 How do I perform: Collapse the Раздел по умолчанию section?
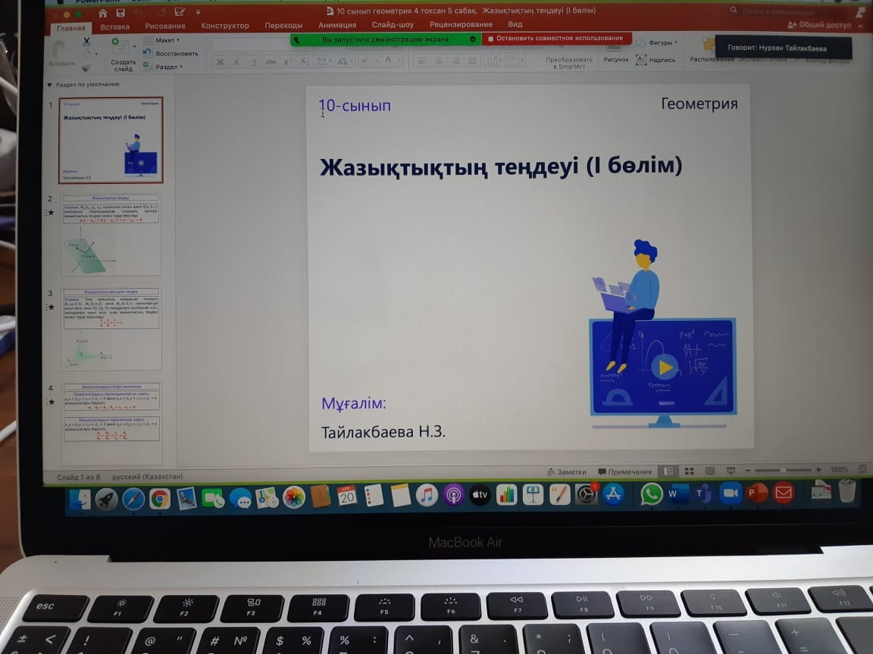click(50, 85)
